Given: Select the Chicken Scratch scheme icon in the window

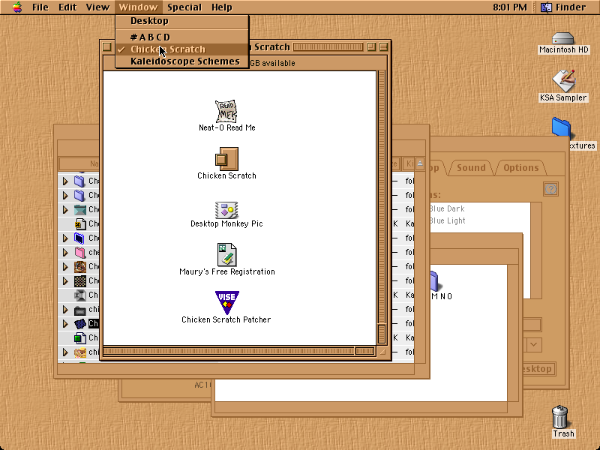Looking at the screenshot, I should [x=226, y=159].
